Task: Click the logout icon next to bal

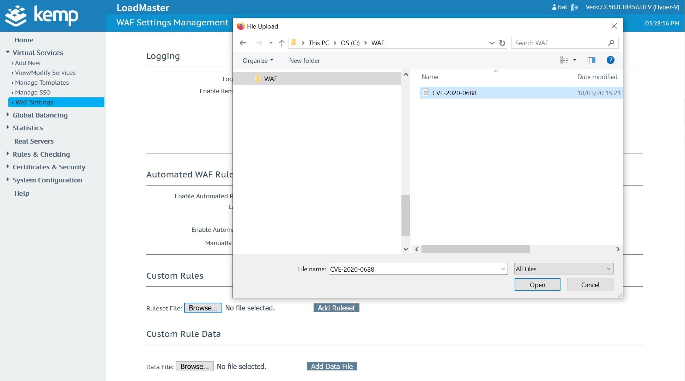Action: point(575,7)
